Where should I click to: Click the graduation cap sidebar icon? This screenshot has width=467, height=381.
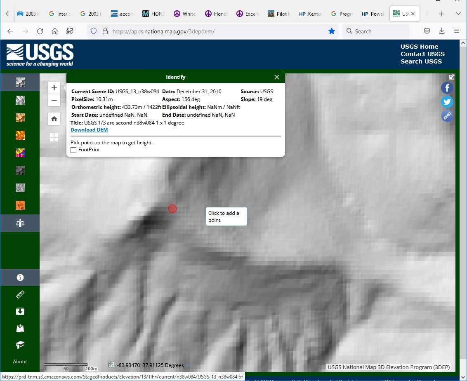click(20, 345)
